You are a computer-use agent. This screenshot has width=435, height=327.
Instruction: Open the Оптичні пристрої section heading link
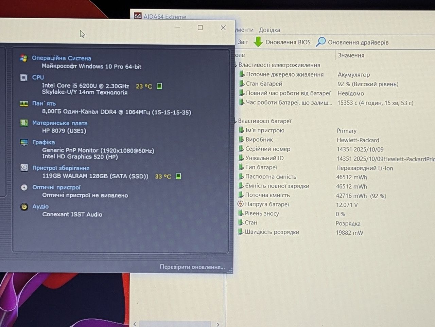[56, 187]
